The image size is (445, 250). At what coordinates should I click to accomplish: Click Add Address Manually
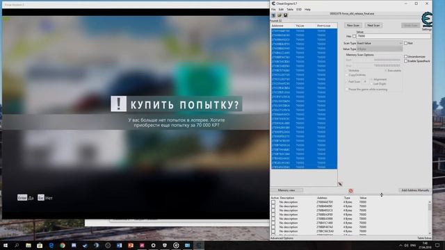[x=415, y=190]
